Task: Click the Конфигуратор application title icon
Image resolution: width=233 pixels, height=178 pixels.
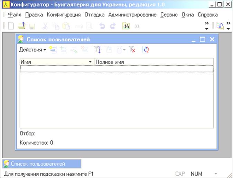Action: pyautogui.click(x=6, y=5)
